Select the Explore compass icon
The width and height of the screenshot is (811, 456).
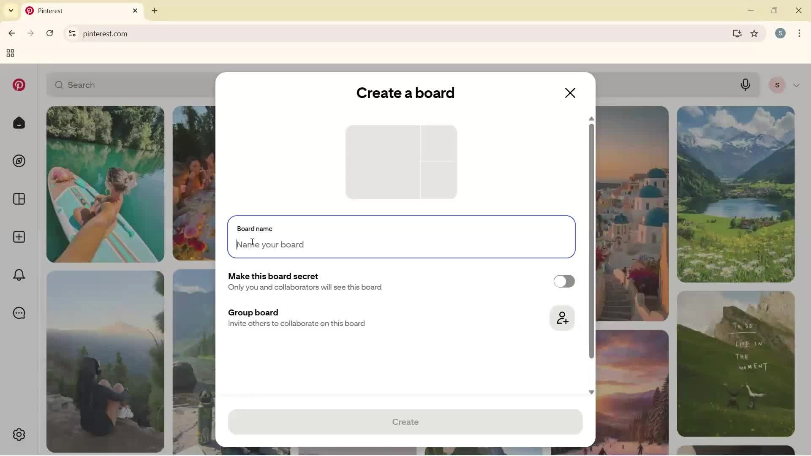pyautogui.click(x=19, y=161)
